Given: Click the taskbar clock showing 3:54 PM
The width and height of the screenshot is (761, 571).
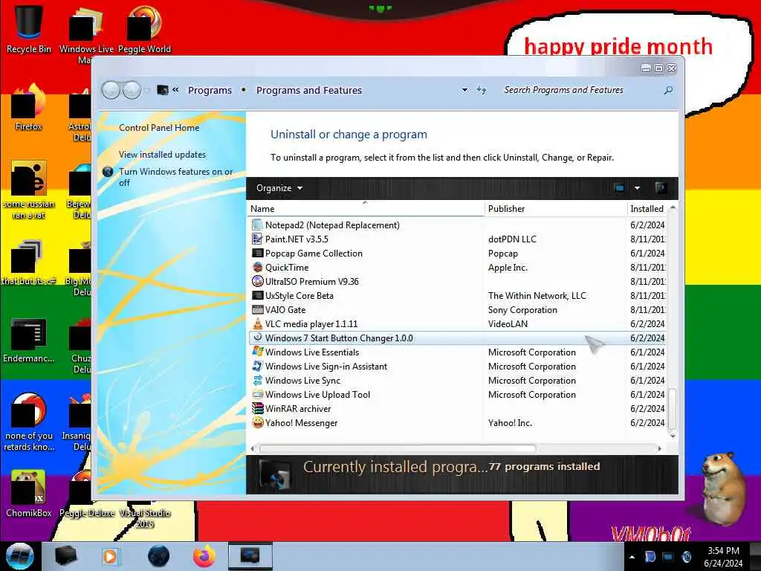Looking at the screenshot, I should pyautogui.click(x=723, y=551).
